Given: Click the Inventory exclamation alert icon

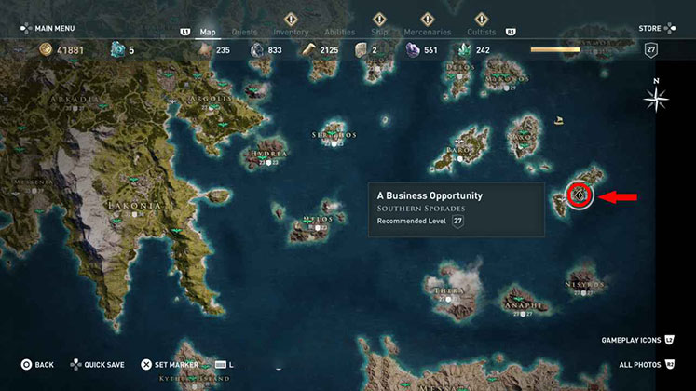Looking at the screenshot, I should pyautogui.click(x=291, y=19).
